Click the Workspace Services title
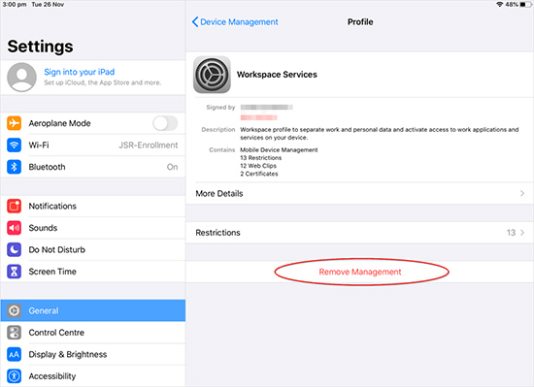 pyautogui.click(x=277, y=75)
